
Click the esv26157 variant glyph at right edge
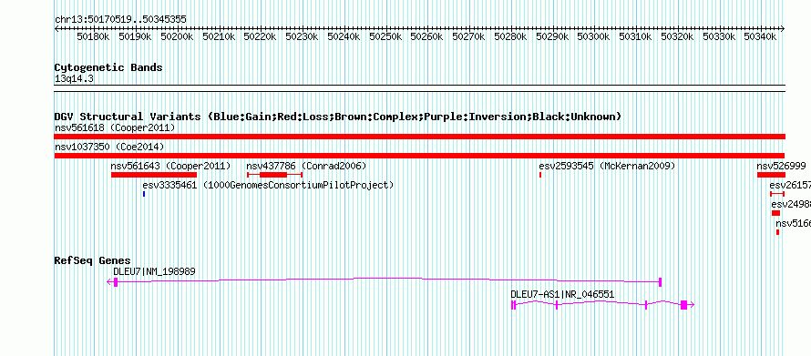777,194
